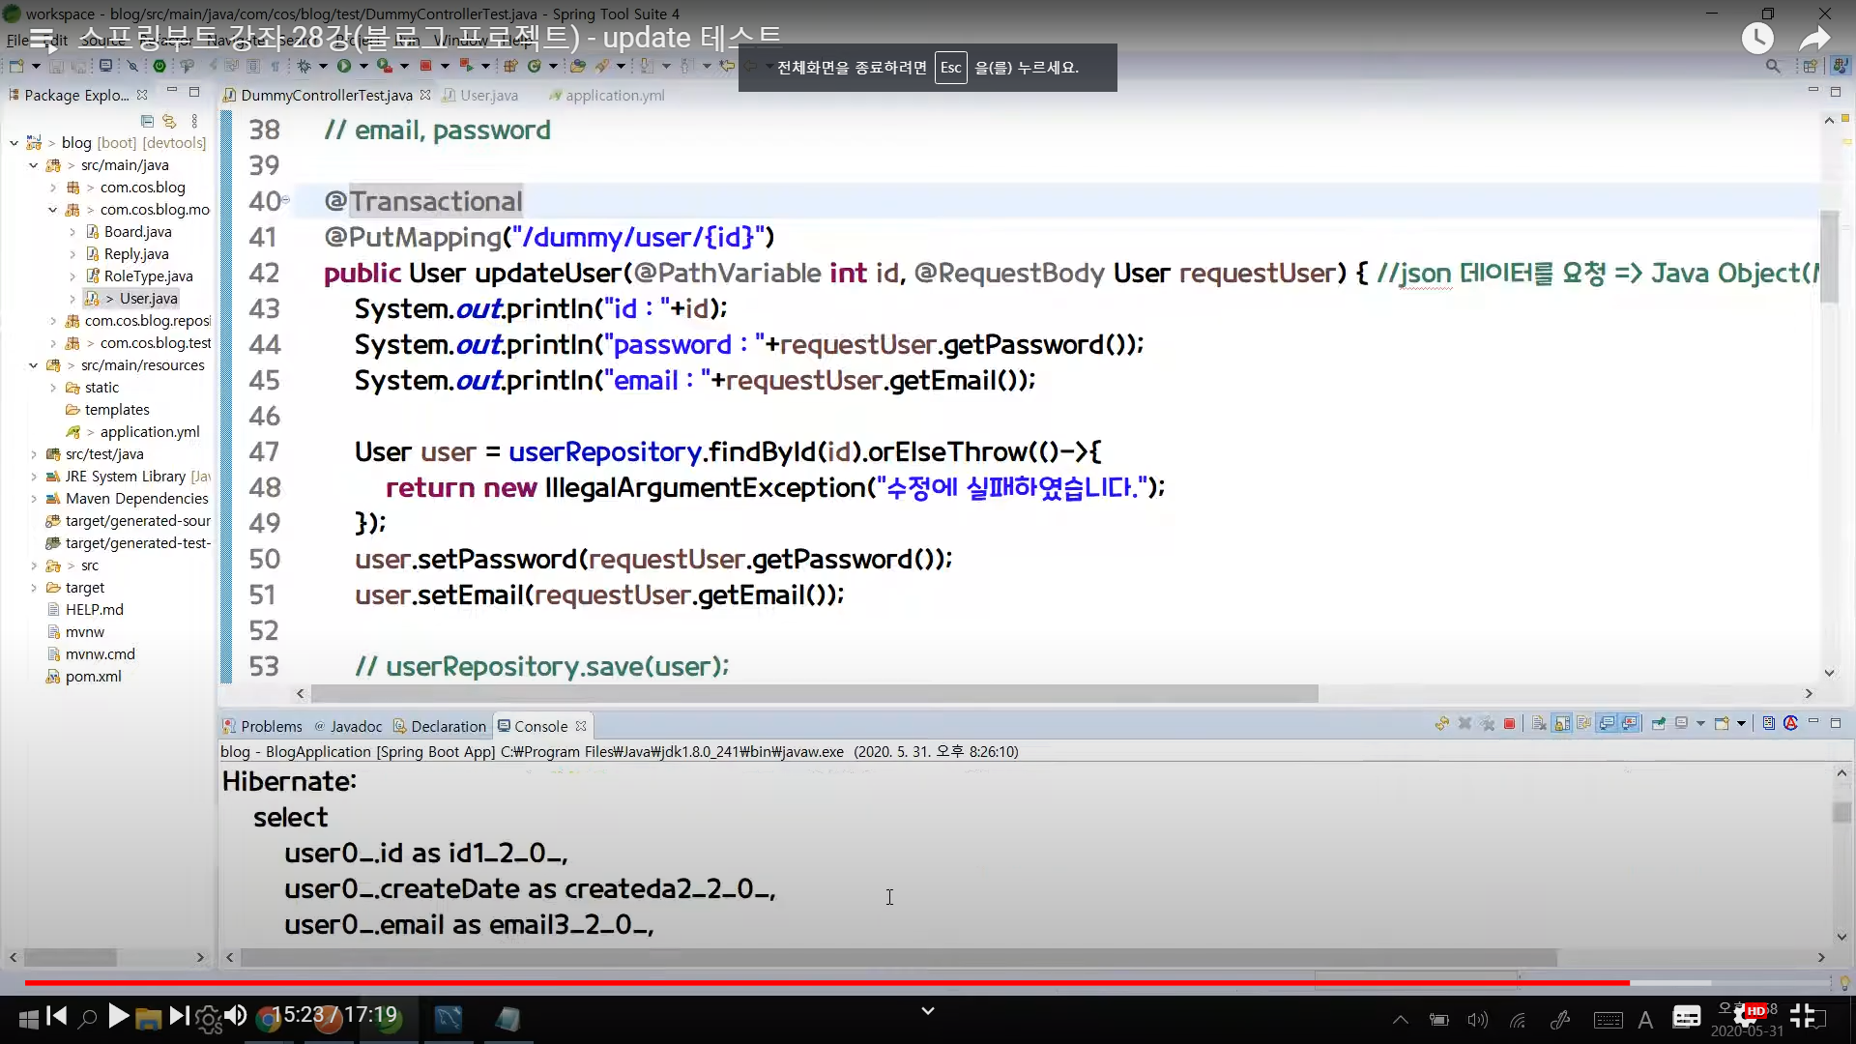Terminate the console process with the red square
This screenshot has width=1856, height=1044.
(1509, 723)
